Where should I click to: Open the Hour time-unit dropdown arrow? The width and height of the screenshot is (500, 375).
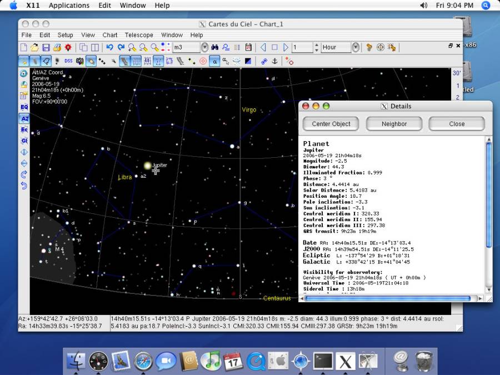pyautogui.click(x=356, y=48)
